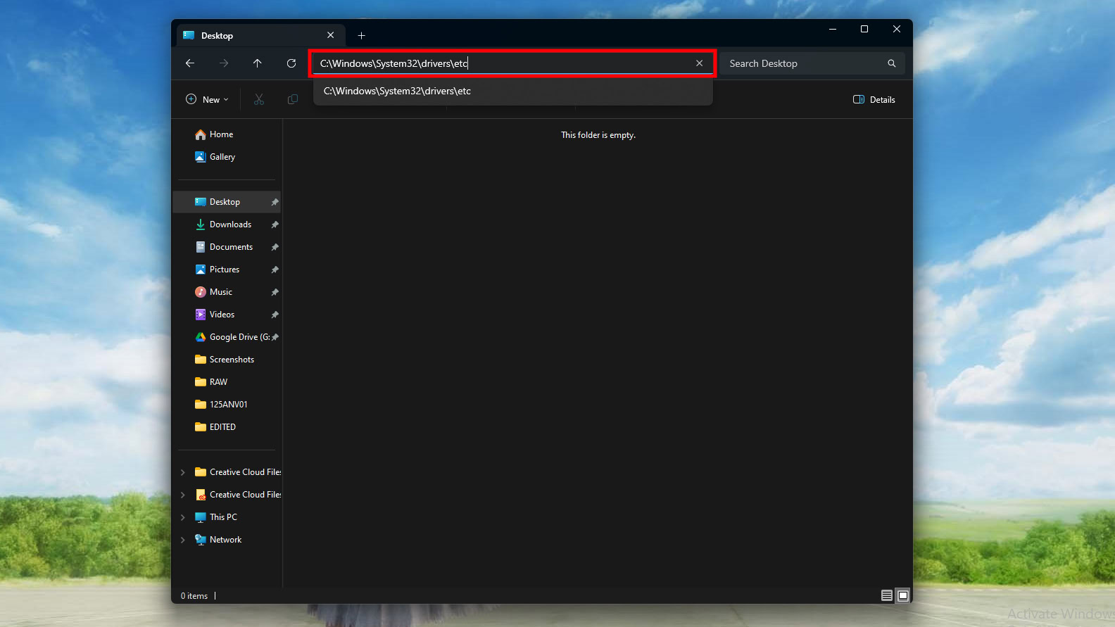
Task: Click the Copy icon in toolbar
Action: coord(293,99)
